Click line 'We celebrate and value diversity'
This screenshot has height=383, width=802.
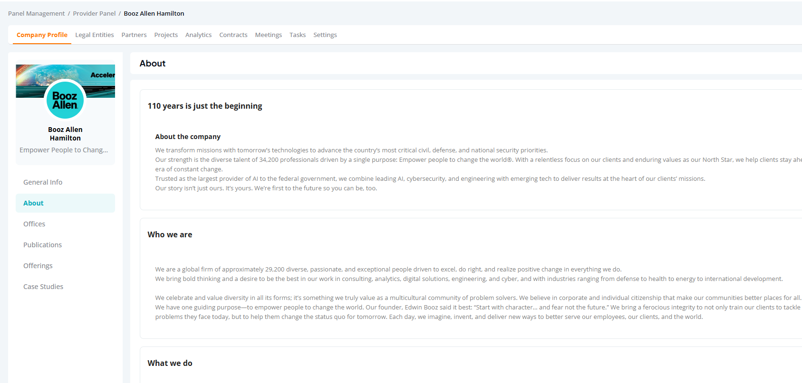click(x=478, y=298)
